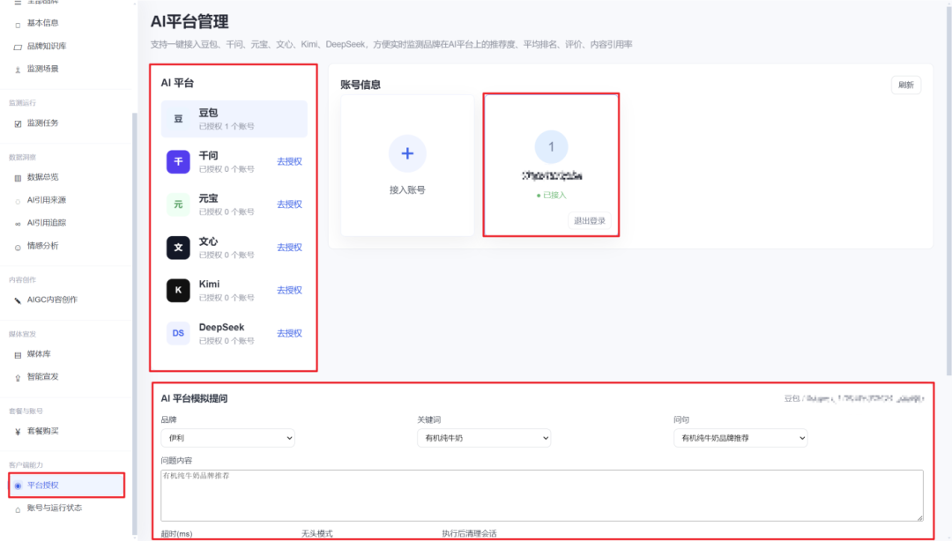Click the 账号与运行状态 sidebar icon
The image size is (952, 541).
[18, 508]
